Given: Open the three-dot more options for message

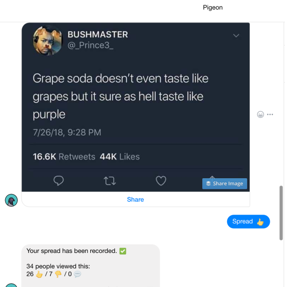Looking at the screenshot, I should point(270,115).
